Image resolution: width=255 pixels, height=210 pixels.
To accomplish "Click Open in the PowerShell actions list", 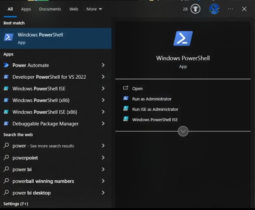I will coord(137,89).
